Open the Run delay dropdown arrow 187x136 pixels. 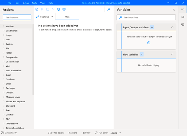click(x=120, y=133)
